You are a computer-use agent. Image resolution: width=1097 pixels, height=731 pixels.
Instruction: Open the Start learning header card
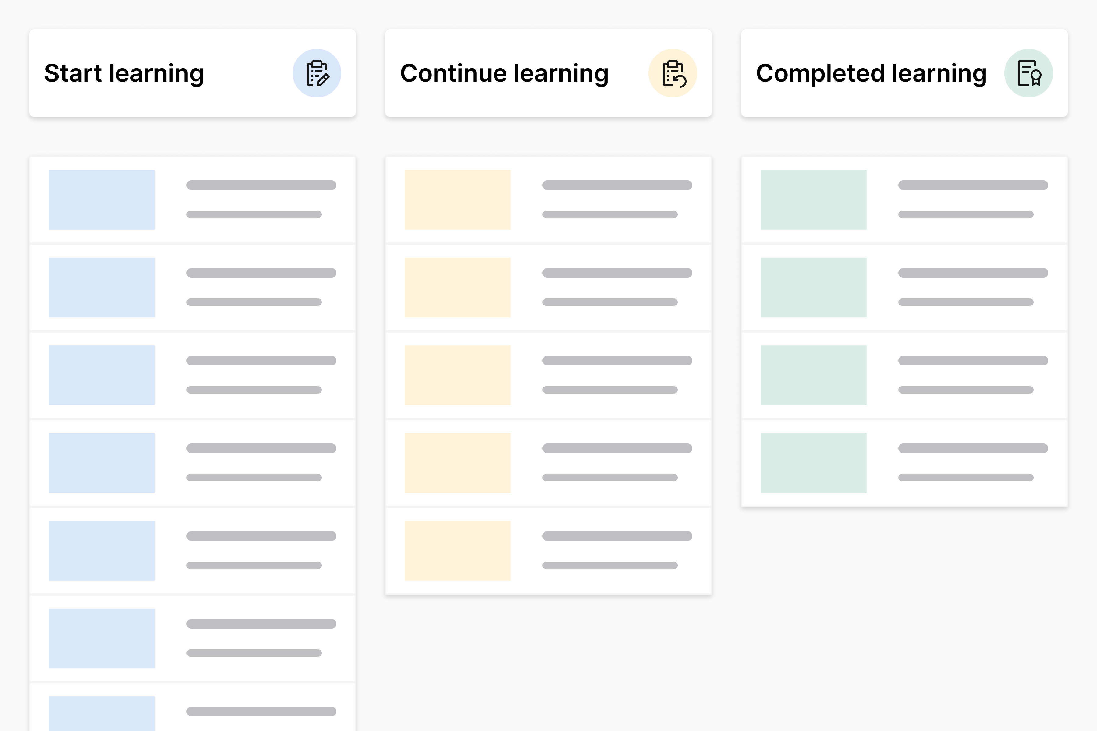[192, 73]
